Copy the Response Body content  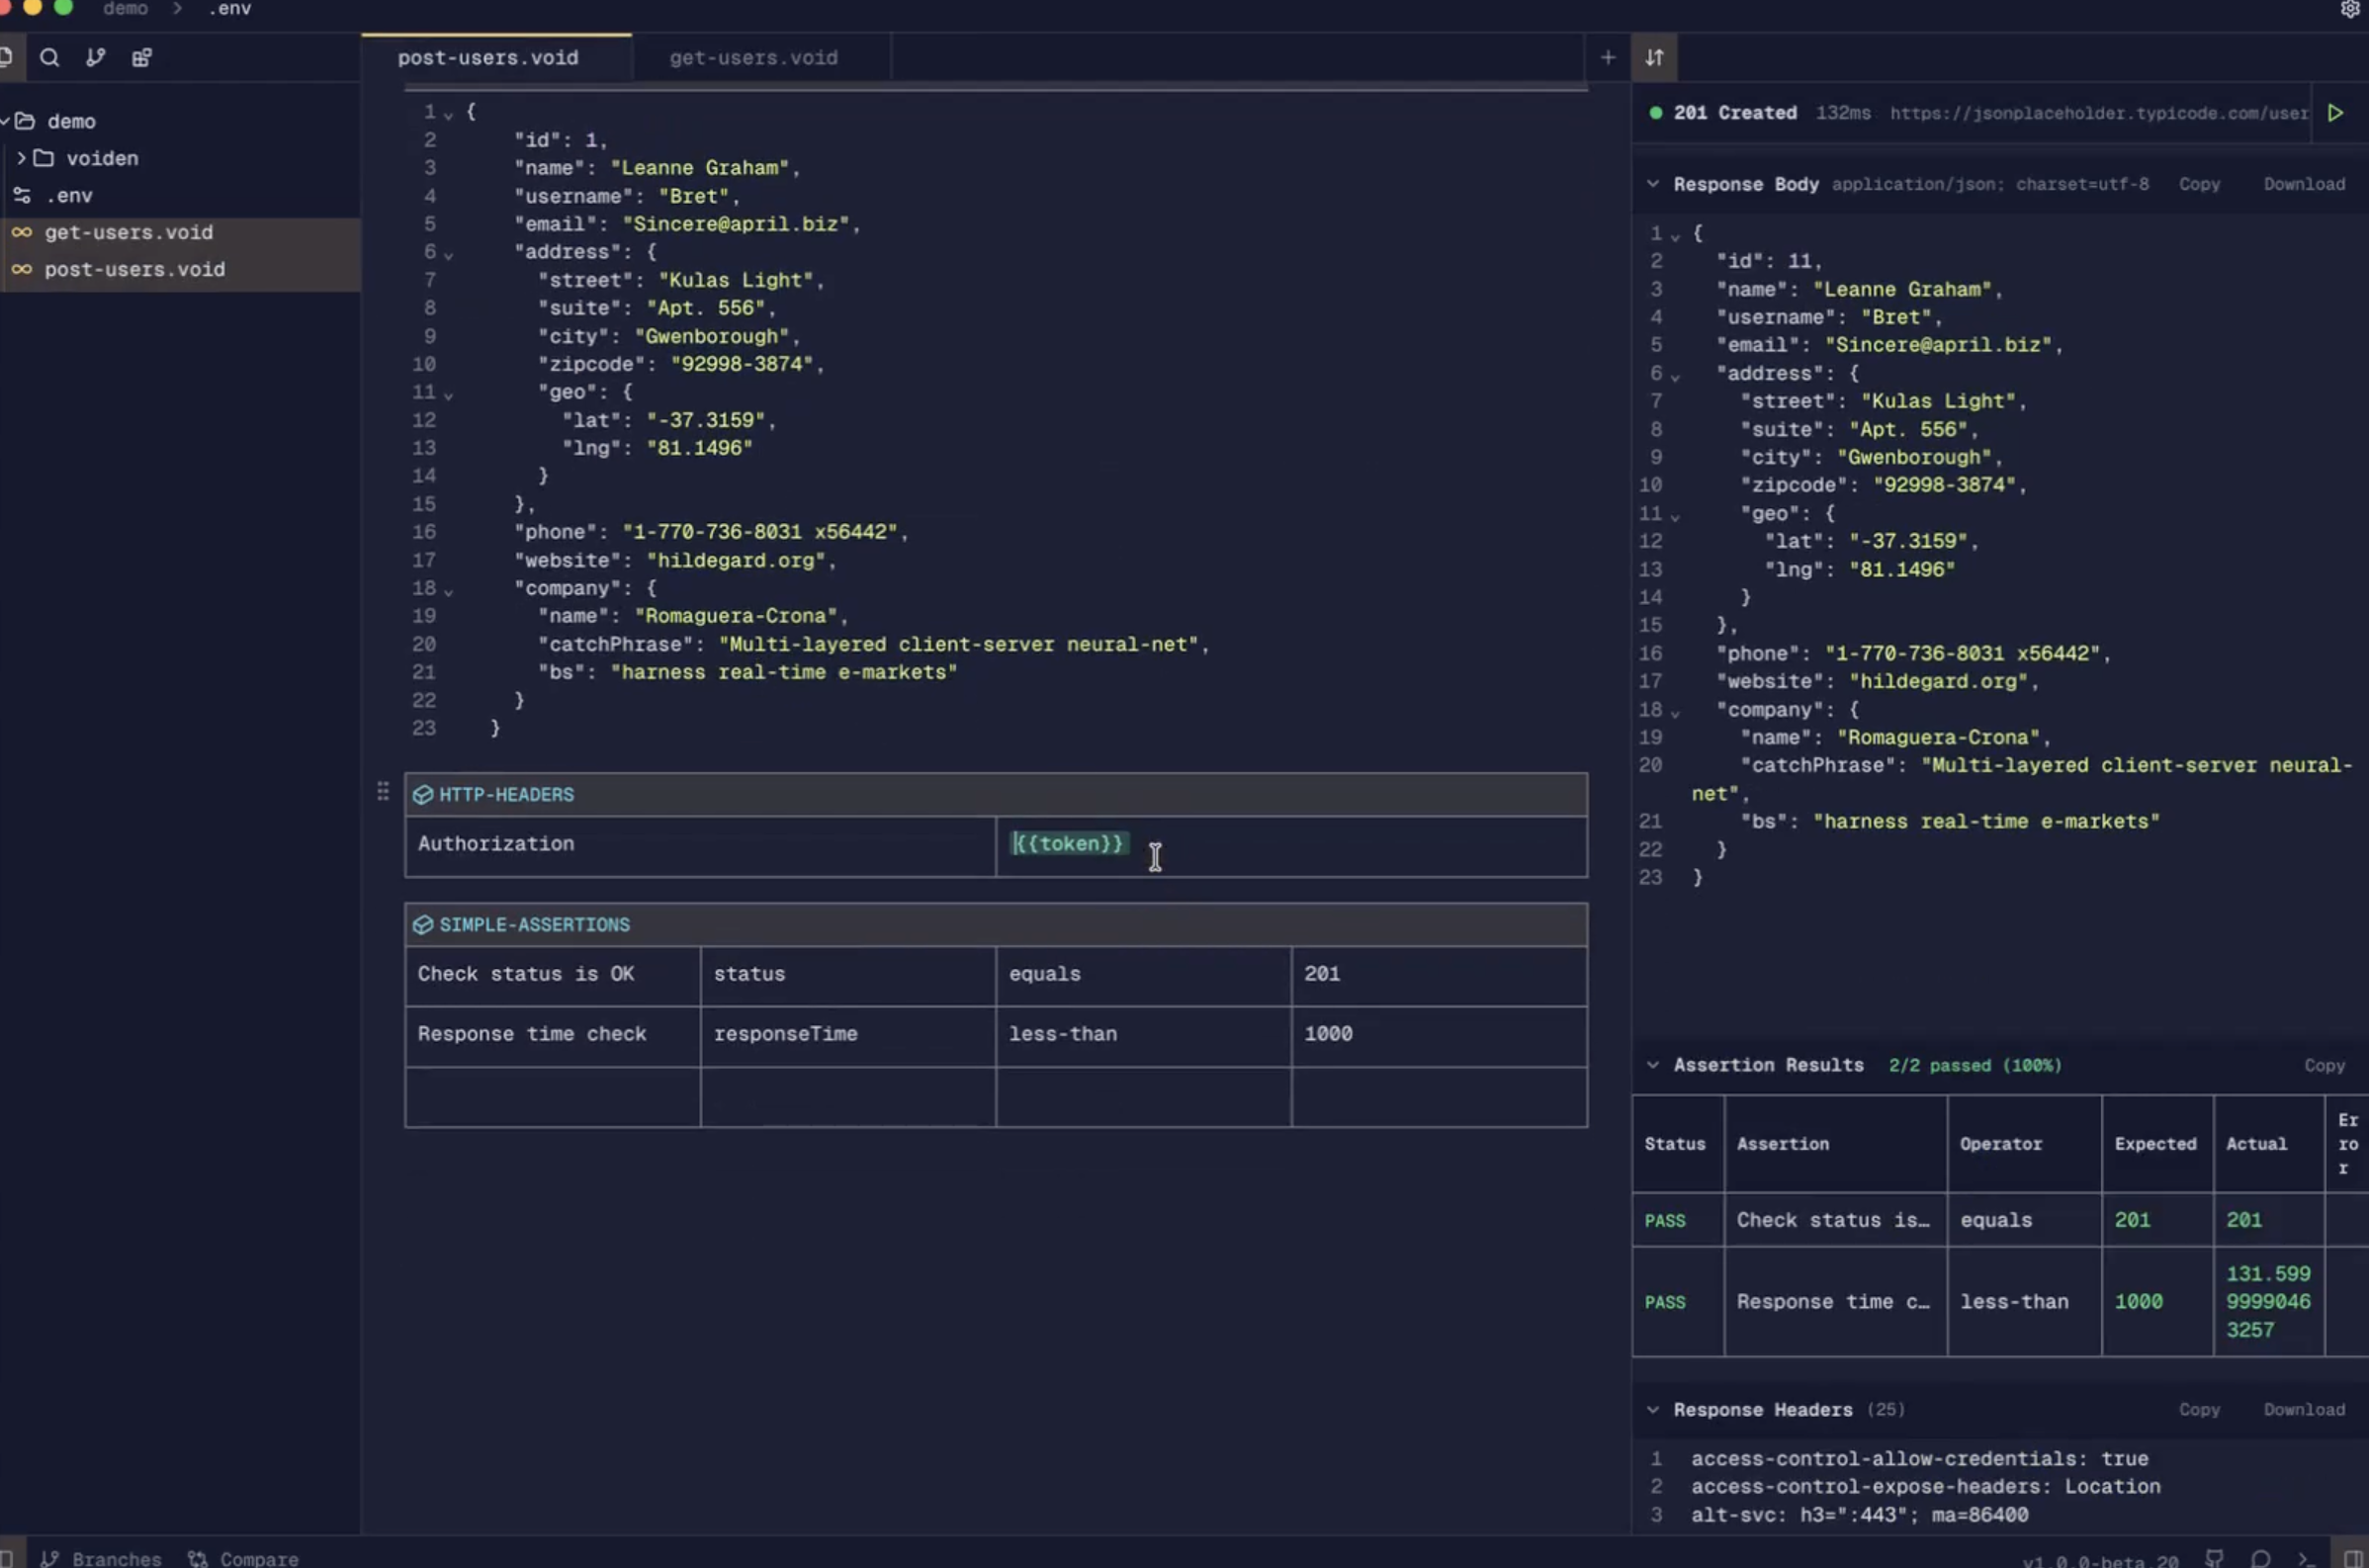(x=2198, y=184)
